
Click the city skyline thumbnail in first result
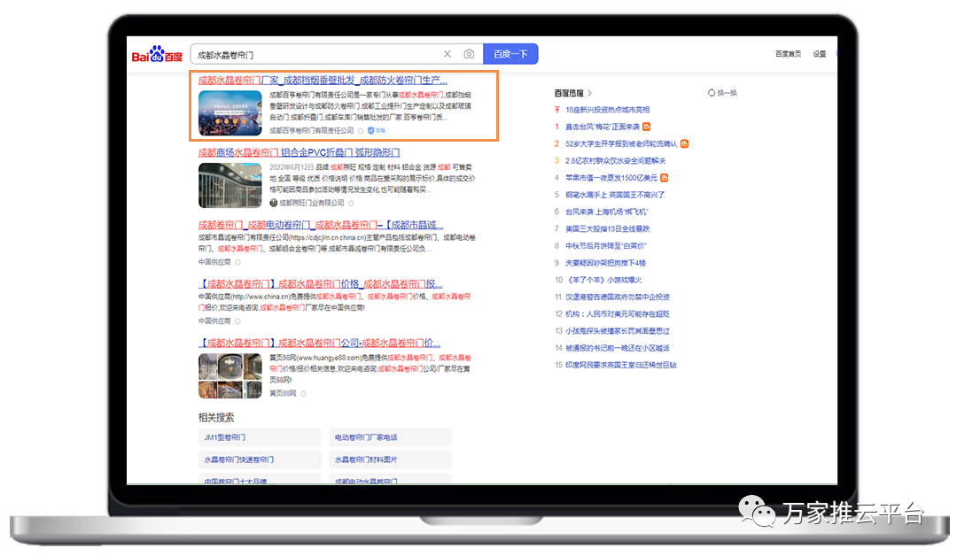point(230,112)
